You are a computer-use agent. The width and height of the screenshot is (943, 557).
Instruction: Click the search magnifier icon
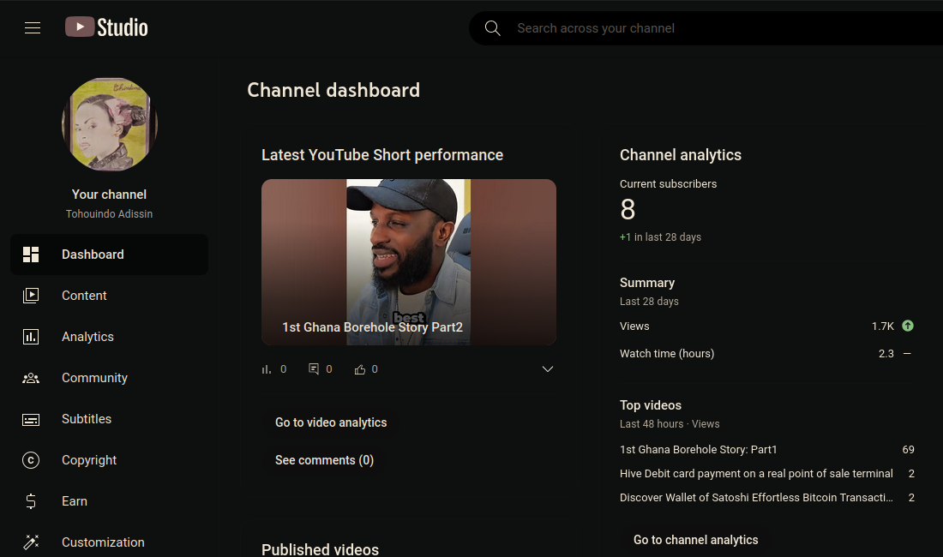coord(493,28)
